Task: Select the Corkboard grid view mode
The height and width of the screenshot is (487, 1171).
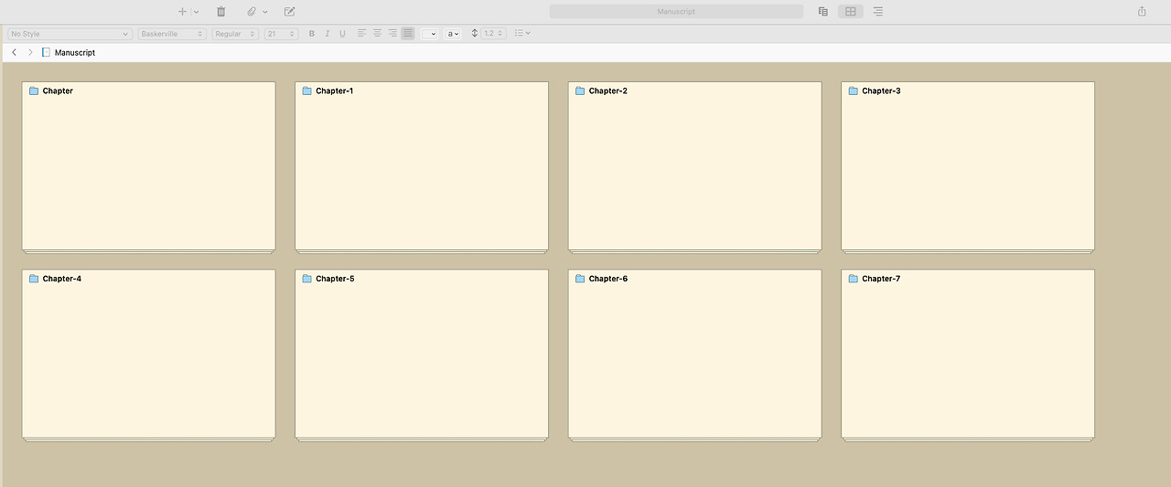Action: pyautogui.click(x=851, y=12)
